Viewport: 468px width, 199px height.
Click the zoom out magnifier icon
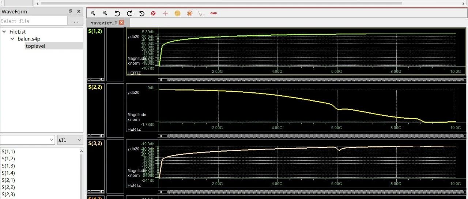[x=93, y=13]
